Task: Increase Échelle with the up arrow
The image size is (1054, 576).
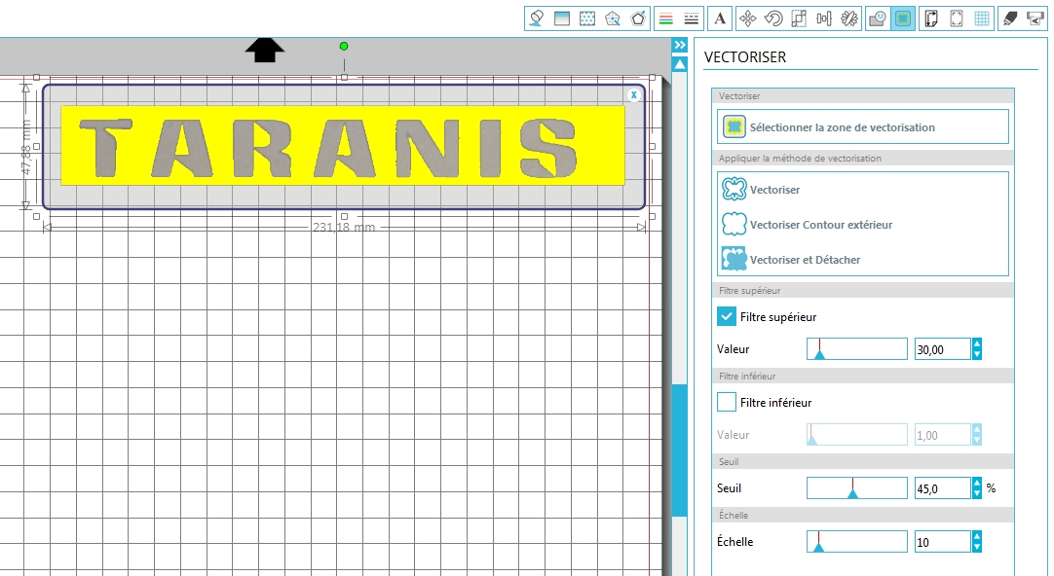Action: coord(977,536)
